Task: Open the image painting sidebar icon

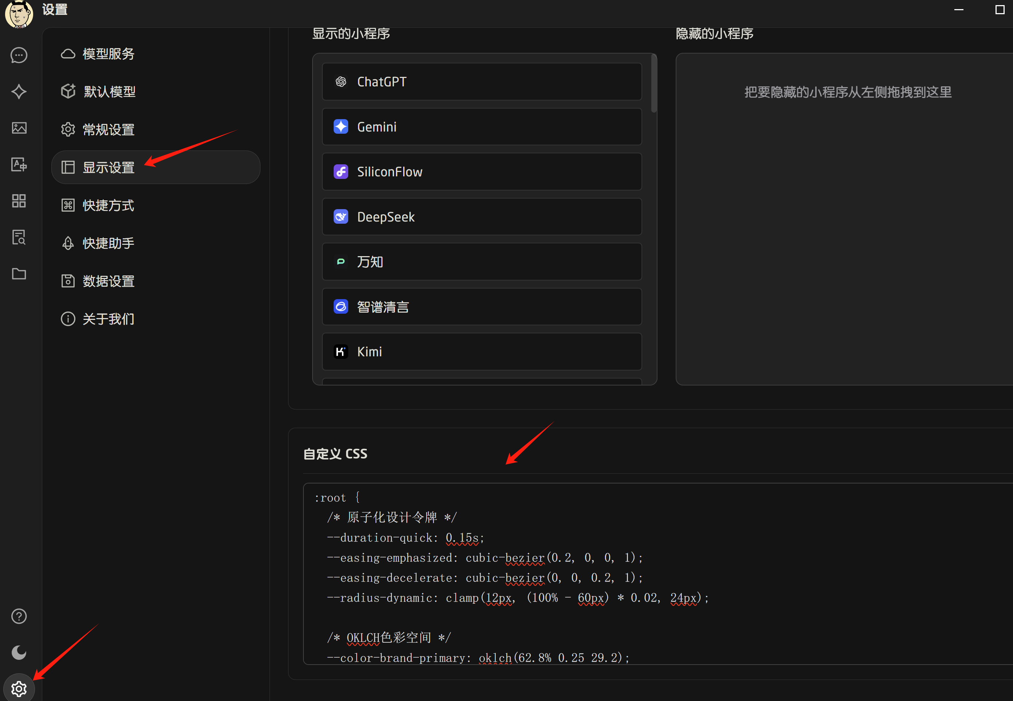Action: [19, 128]
